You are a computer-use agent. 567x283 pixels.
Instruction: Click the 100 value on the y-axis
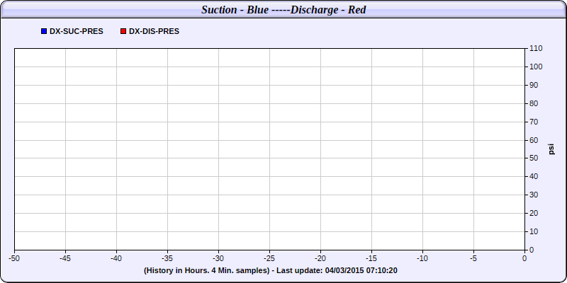(536, 67)
